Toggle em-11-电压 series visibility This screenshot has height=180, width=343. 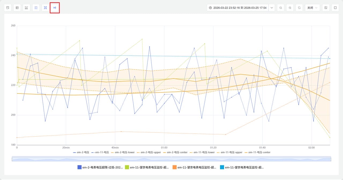pyautogui.click(x=100, y=152)
